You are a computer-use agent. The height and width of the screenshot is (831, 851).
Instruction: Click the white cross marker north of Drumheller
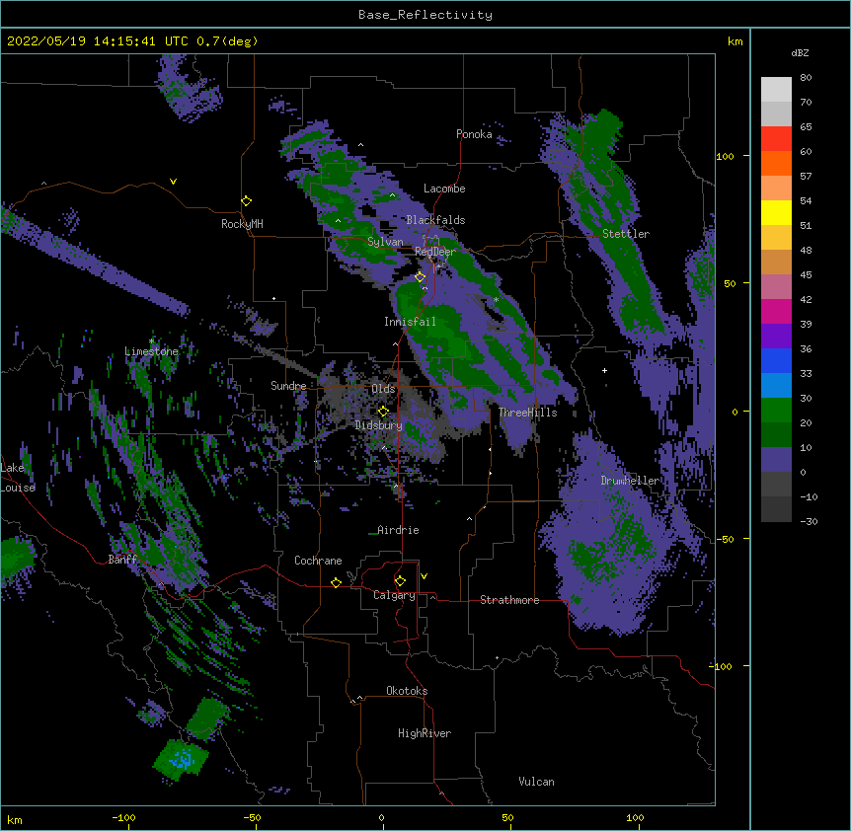click(604, 370)
